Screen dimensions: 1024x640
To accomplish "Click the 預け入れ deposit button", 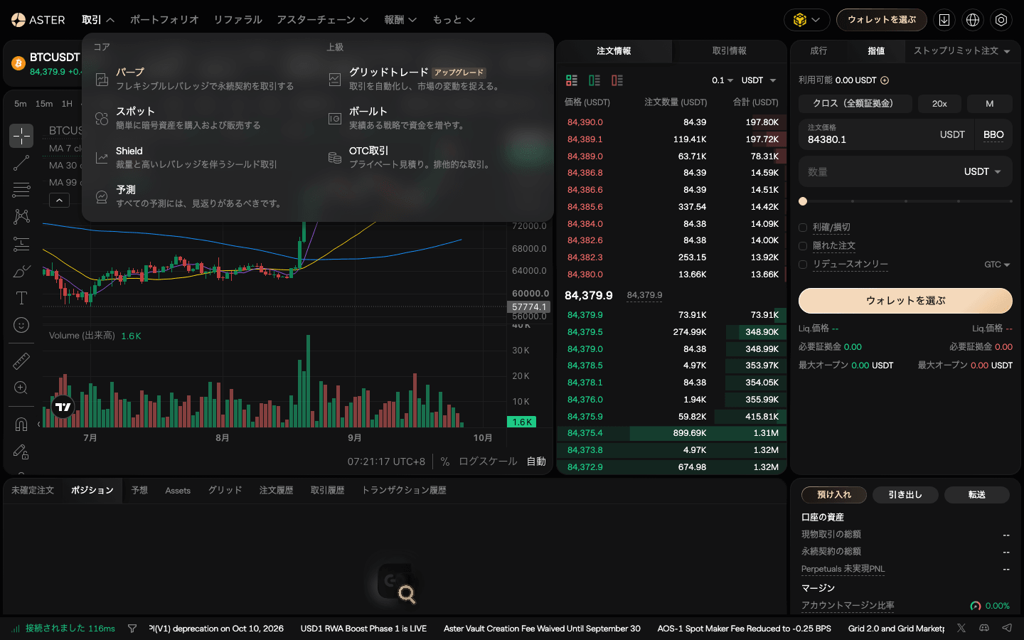I will pos(834,495).
